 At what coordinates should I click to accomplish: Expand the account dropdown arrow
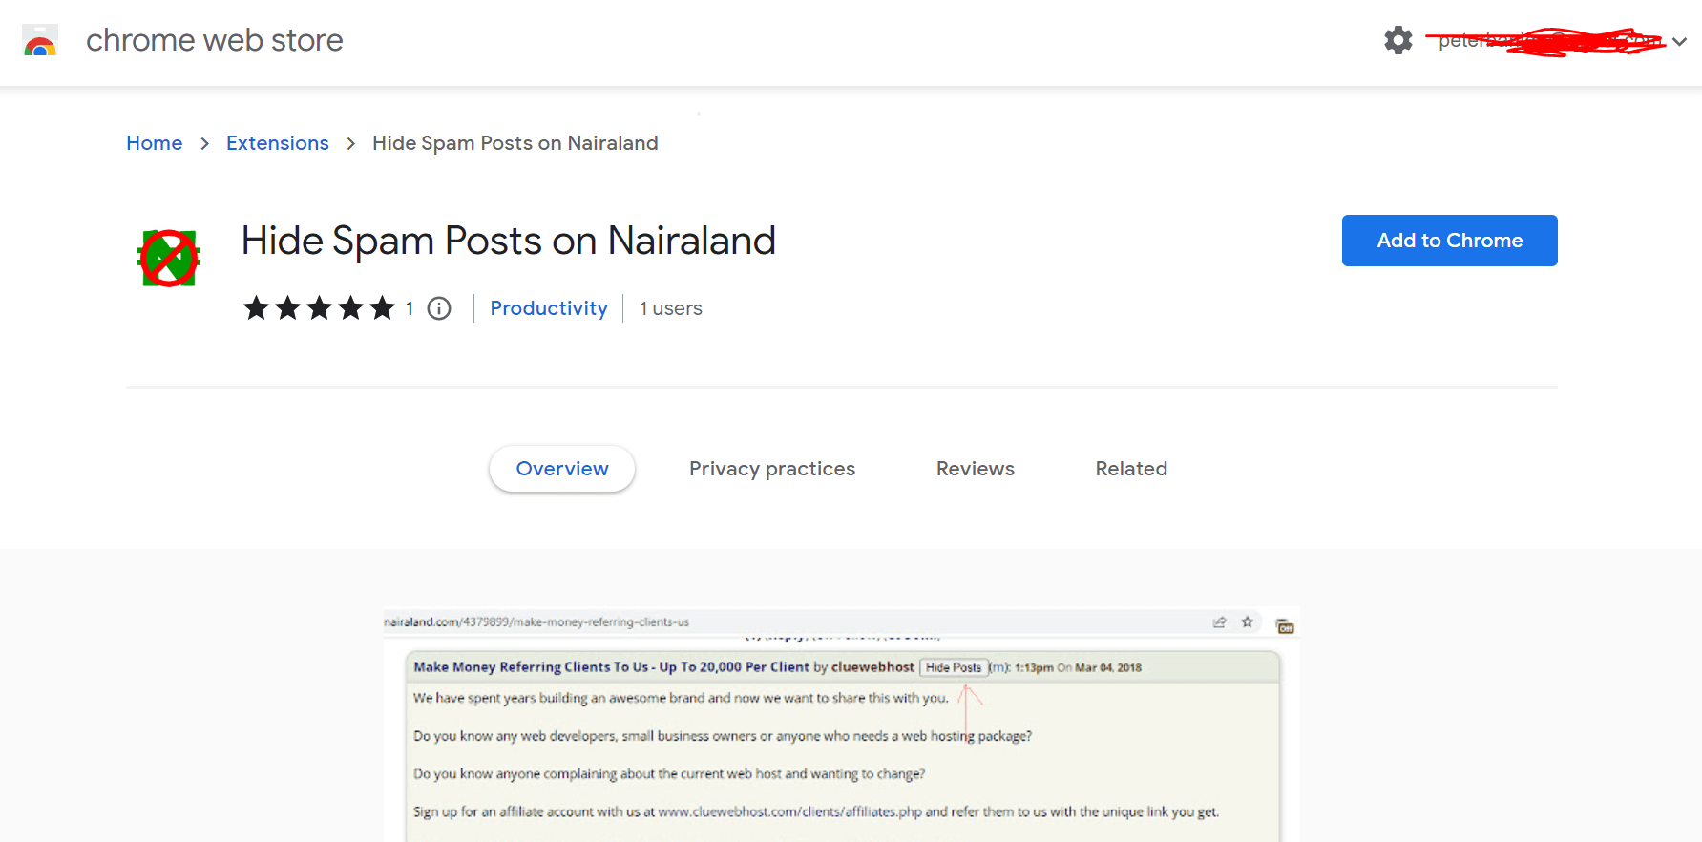(1680, 41)
